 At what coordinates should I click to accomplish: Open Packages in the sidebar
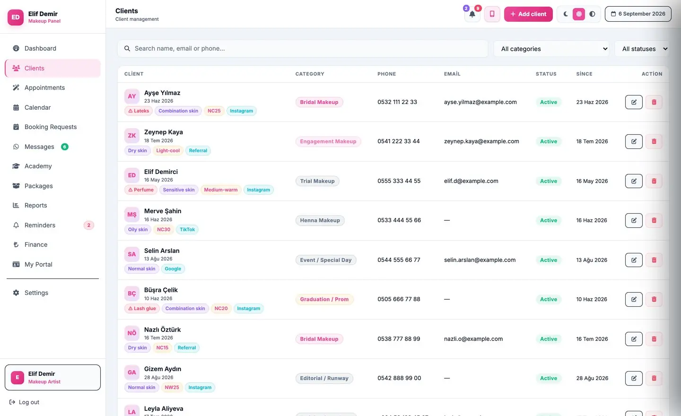(52, 186)
